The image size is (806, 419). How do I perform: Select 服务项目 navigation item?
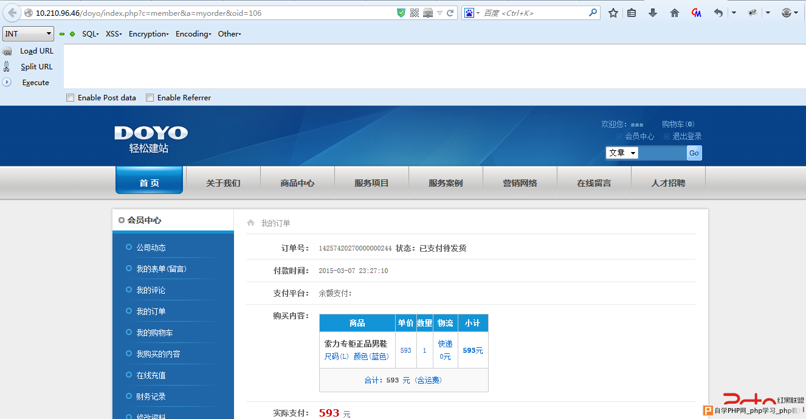point(371,183)
